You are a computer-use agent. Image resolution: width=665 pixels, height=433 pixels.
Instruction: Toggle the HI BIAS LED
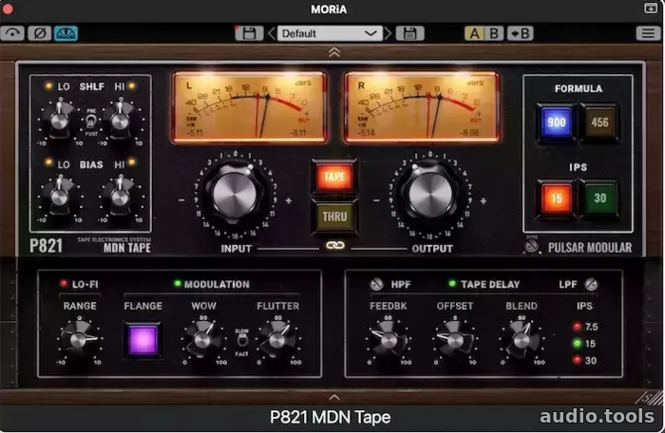pyautogui.click(x=132, y=162)
